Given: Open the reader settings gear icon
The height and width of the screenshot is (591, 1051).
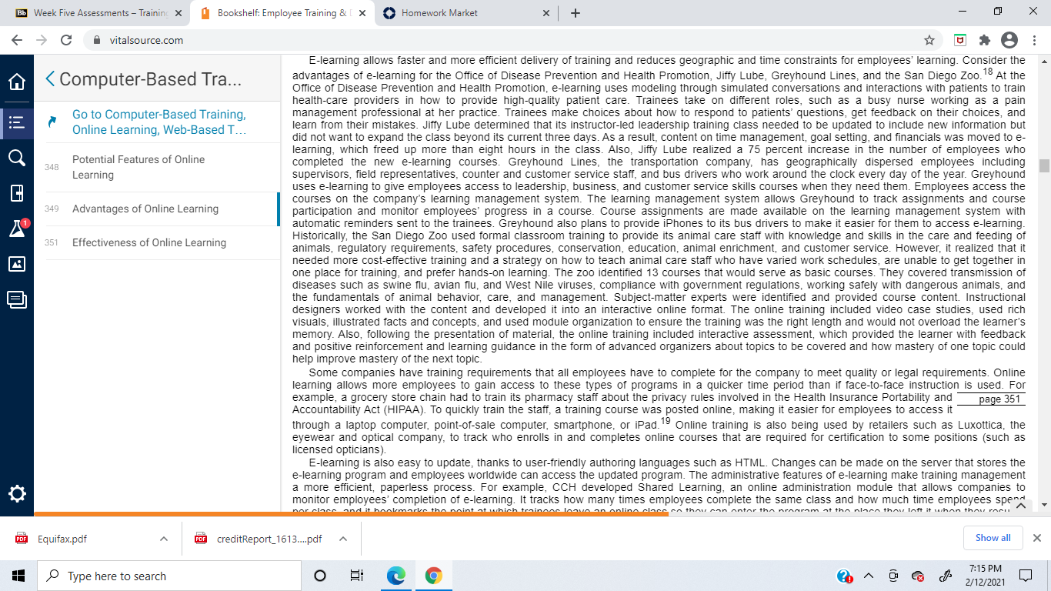Looking at the screenshot, I should pos(16,493).
